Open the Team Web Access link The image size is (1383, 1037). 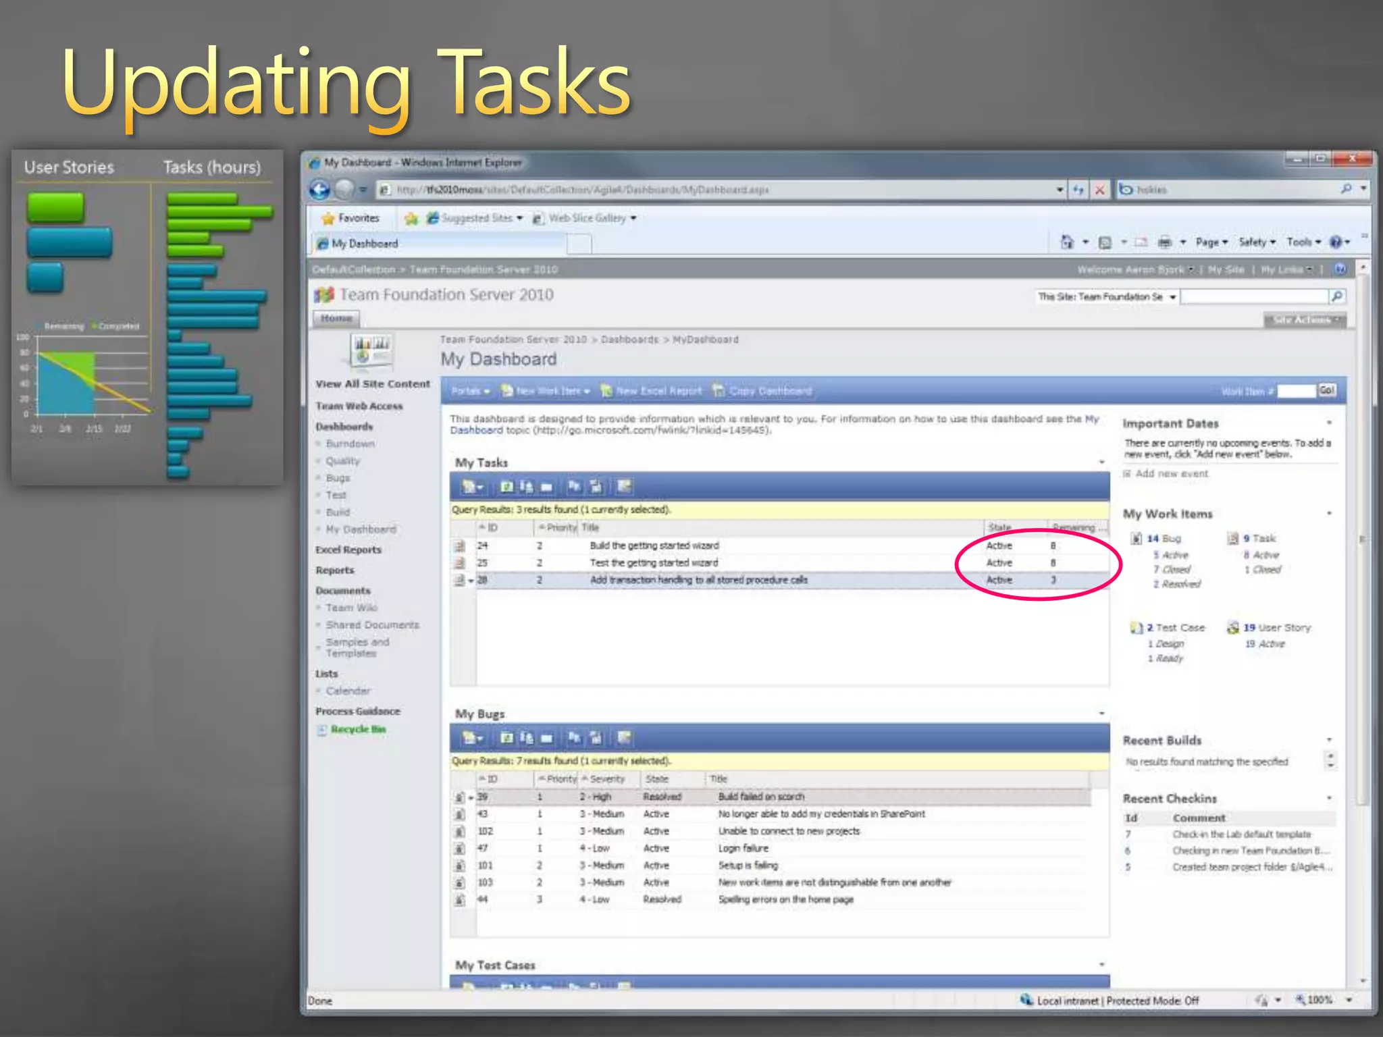(359, 406)
